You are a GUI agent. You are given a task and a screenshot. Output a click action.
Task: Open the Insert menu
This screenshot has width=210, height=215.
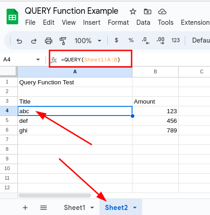(x=92, y=22)
